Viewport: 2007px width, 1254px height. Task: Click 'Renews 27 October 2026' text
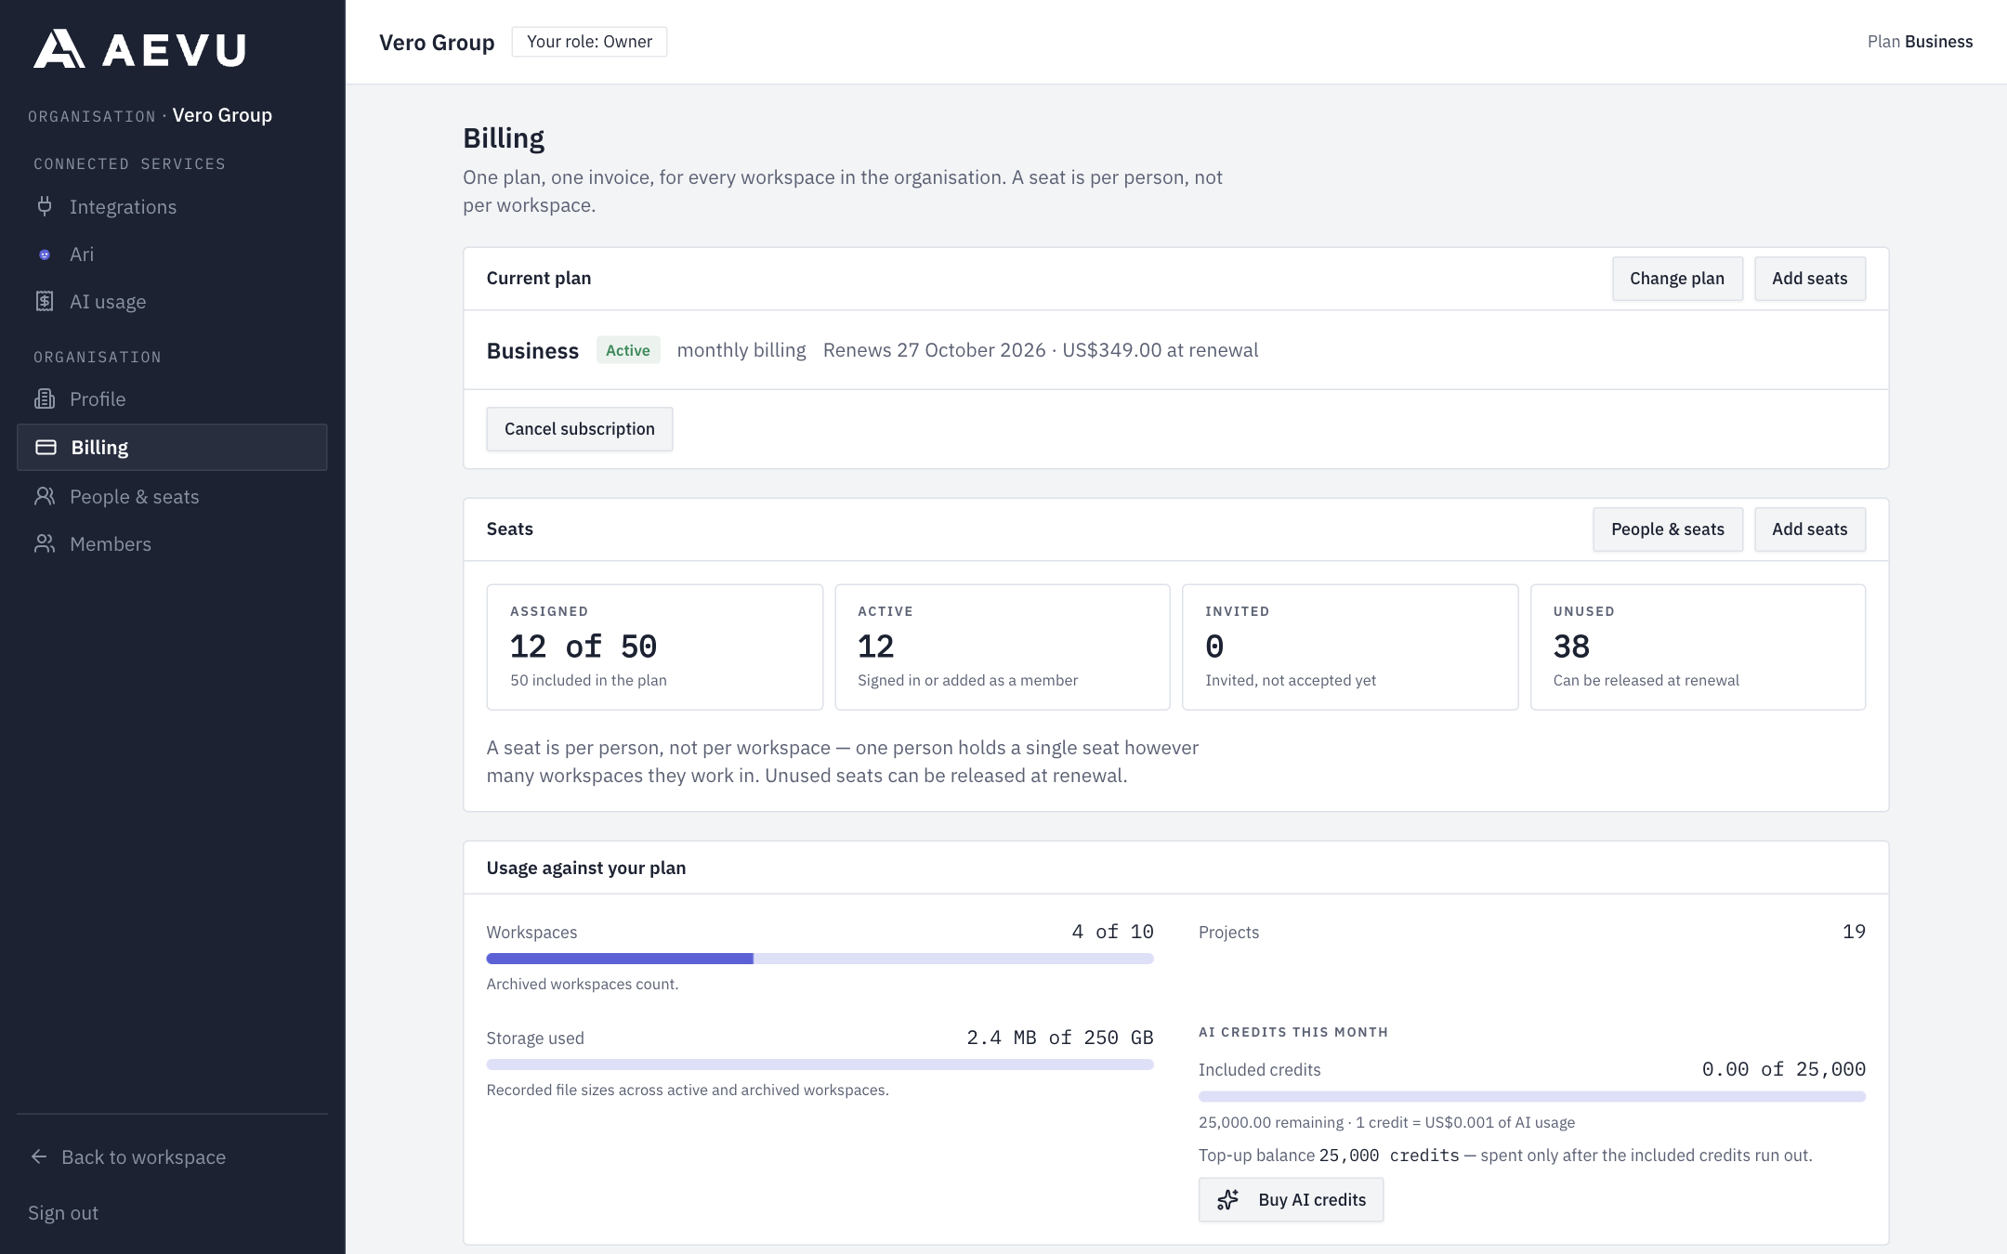click(x=934, y=350)
